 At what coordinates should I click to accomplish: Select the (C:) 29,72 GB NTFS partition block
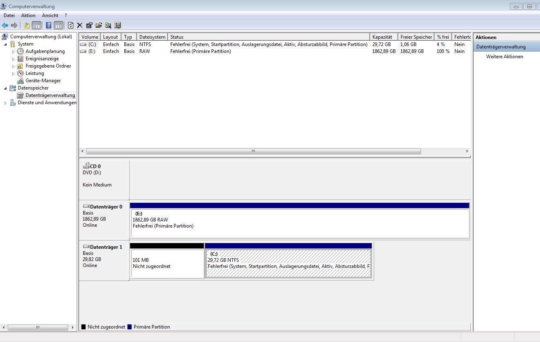pyautogui.click(x=289, y=263)
